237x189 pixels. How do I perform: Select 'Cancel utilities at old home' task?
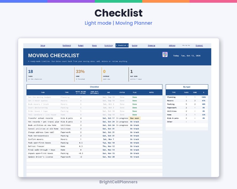click(43, 129)
